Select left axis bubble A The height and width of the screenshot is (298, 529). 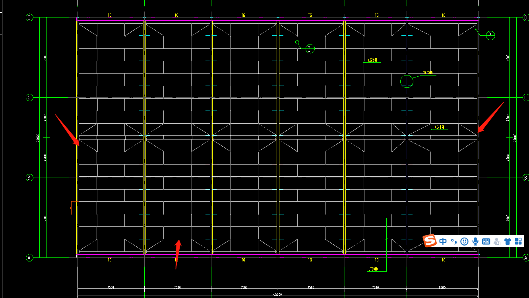29,257
